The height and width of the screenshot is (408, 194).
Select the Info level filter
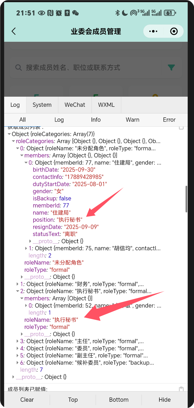96,120
